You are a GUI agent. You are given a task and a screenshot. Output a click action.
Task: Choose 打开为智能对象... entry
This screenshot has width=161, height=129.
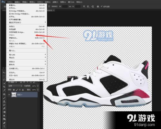click(x=26, y=20)
